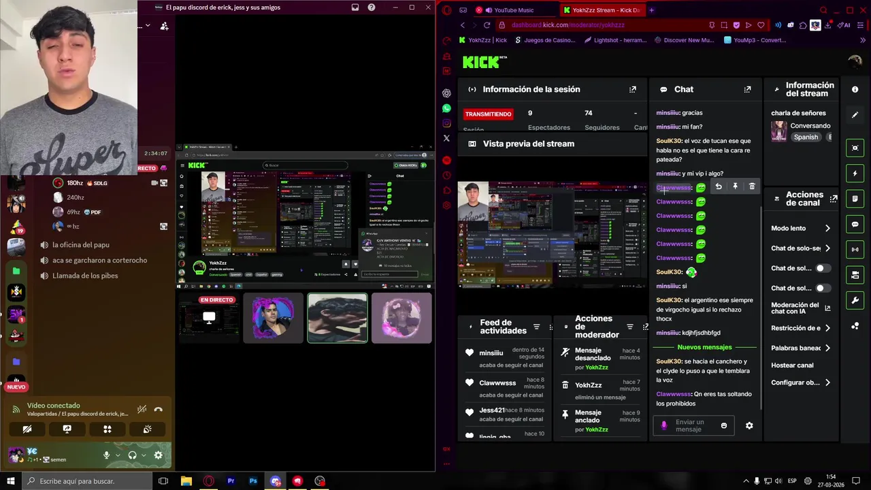Pin the hovered Clawwwsss chat message
Image resolution: width=871 pixels, height=490 pixels.
click(x=735, y=186)
